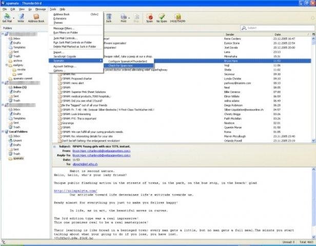The width and height of the screenshot is (316, 246).
Task: Open Address Book from the toolbar
Action: [36, 17]
